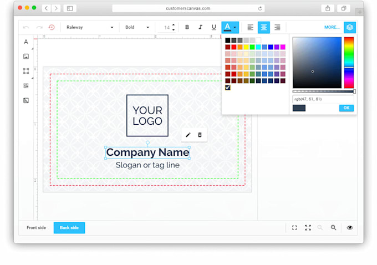Pick the bright green color swatch
The width and height of the screenshot is (377, 265).
(x=252, y=47)
